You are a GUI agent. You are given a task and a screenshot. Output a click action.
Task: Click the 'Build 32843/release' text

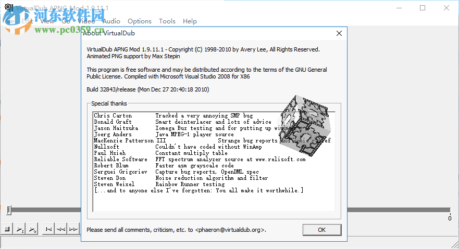(111, 89)
